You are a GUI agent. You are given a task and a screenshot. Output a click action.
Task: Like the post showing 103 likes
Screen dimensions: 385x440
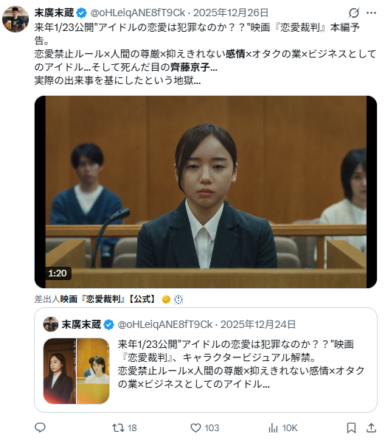205,428
